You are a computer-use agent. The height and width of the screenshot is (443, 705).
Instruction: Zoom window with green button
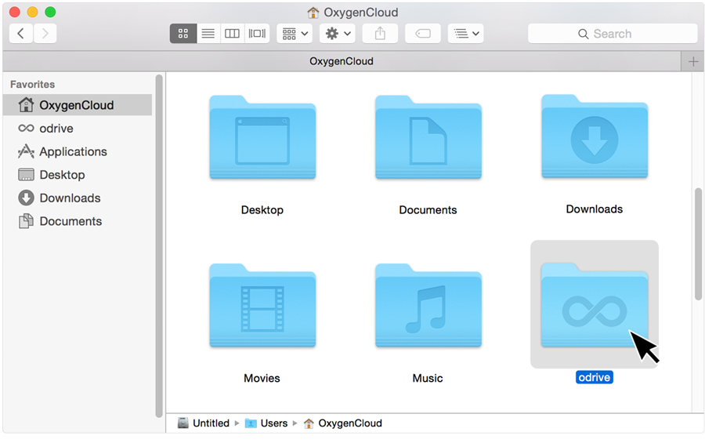click(50, 13)
